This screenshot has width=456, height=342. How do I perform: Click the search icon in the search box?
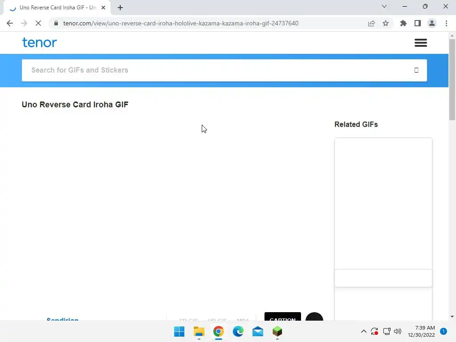(416, 70)
